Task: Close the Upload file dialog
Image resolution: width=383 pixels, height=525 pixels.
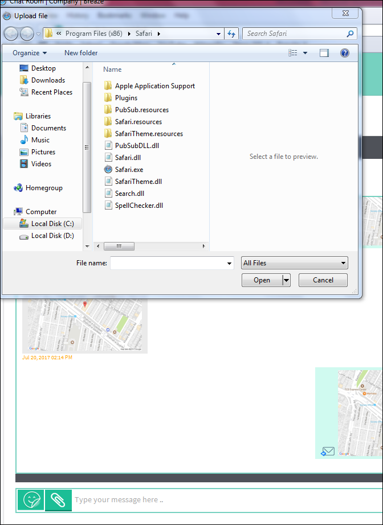Action: [x=345, y=14]
